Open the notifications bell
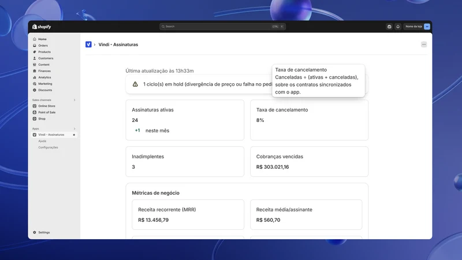Image resolution: width=462 pixels, height=260 pixels. pyautogui.click(x=398, y=27)
